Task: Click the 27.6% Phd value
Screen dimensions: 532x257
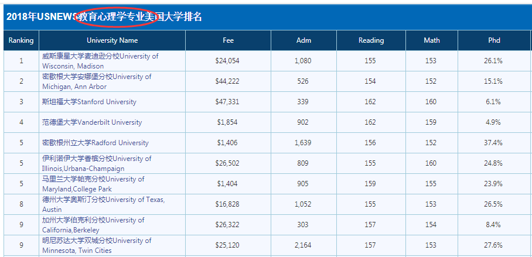Action: (x=493, y=245)
